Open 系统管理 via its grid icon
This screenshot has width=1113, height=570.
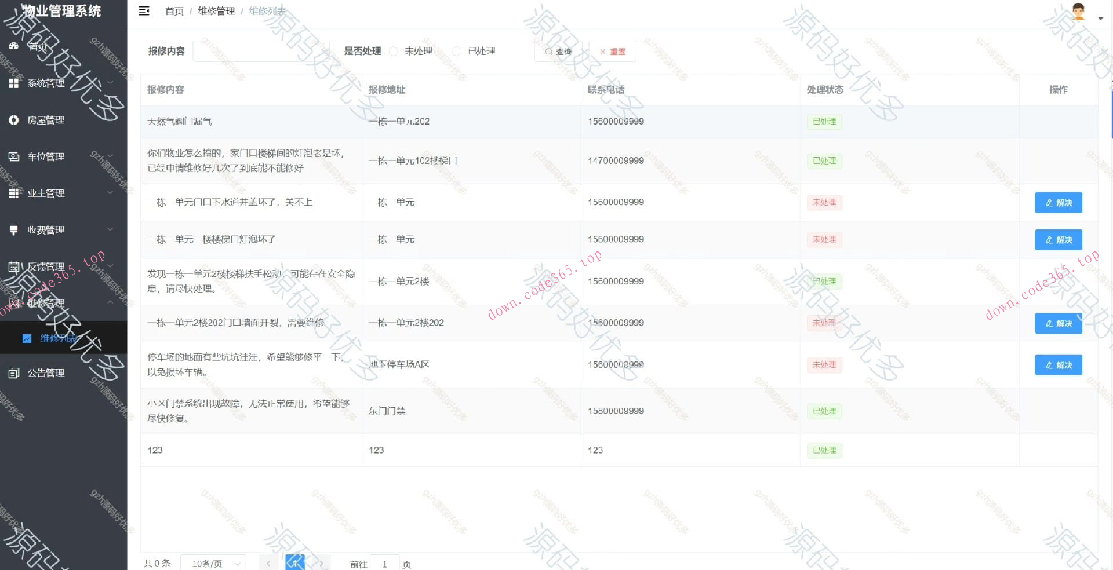[14, 83]
